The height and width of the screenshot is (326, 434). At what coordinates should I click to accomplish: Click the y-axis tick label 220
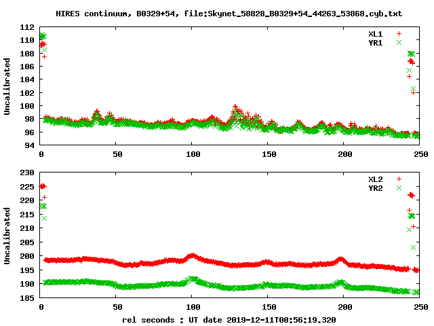(x=27, y=200)
